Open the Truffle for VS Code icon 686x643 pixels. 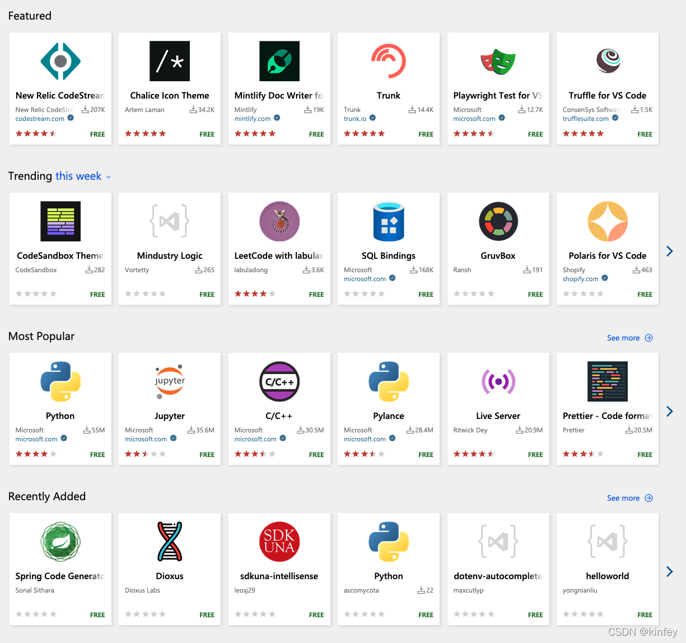[x=608, y=61]
